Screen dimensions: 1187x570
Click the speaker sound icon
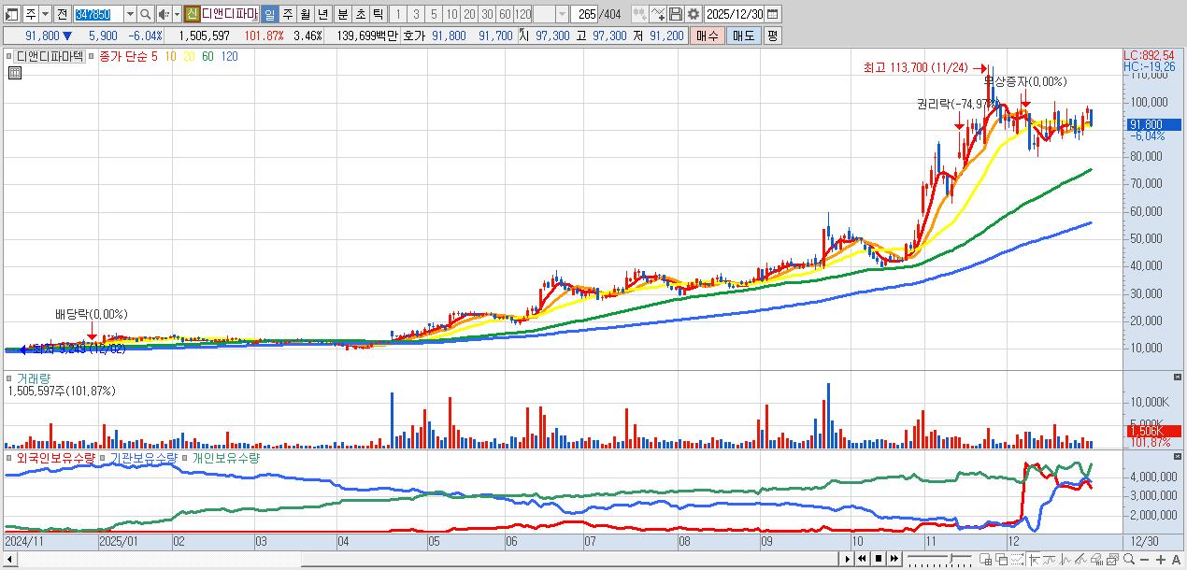click(164, 14)
